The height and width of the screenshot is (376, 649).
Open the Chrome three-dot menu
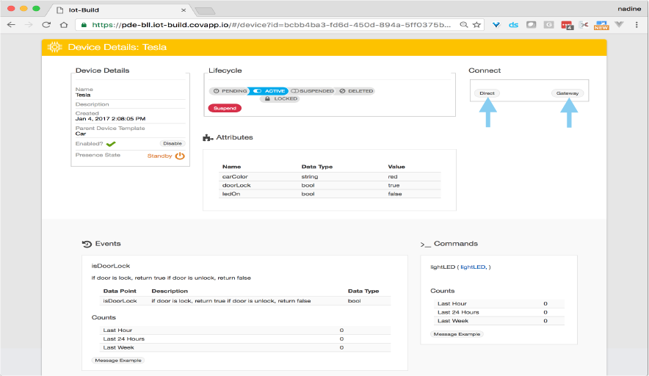[637, 24]
